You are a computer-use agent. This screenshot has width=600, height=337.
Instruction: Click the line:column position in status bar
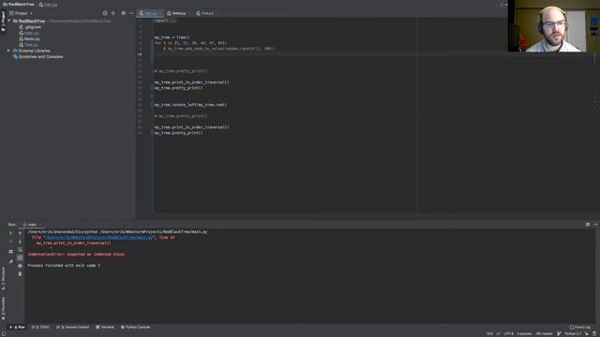point(489,333)
